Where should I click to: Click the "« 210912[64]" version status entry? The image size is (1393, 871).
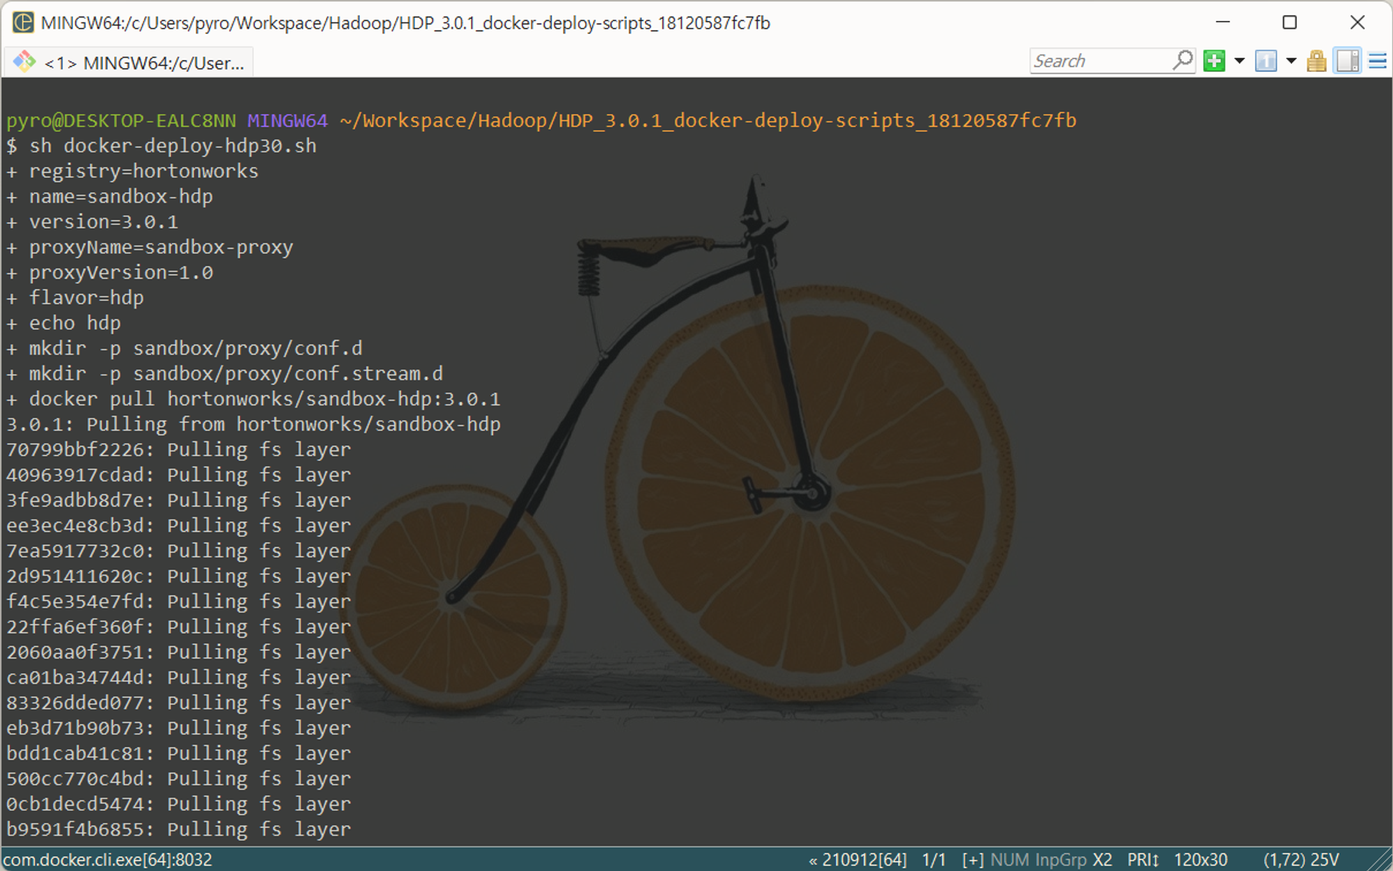(x=857, y=860)
